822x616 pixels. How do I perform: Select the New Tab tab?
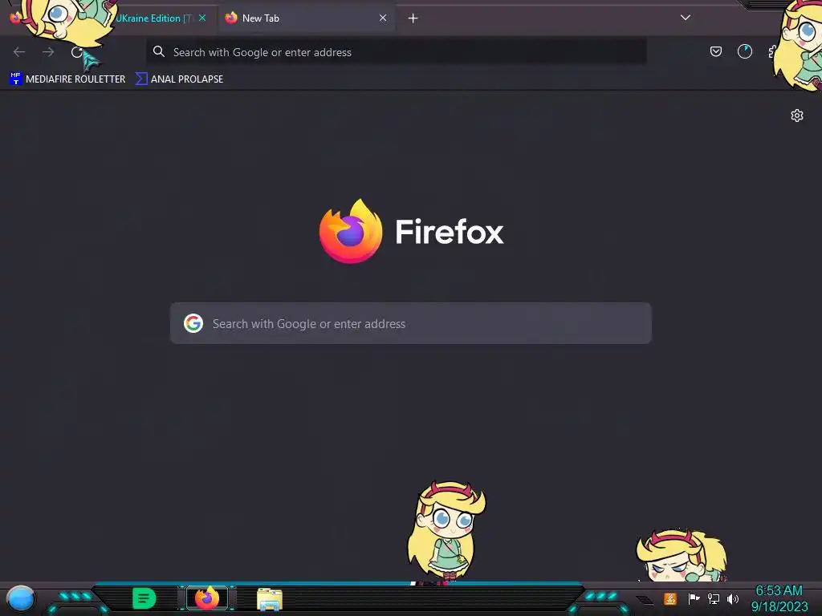[307, 18]
